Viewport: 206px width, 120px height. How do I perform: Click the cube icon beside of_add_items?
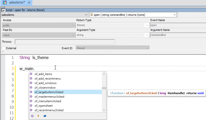tap(31, 74)
